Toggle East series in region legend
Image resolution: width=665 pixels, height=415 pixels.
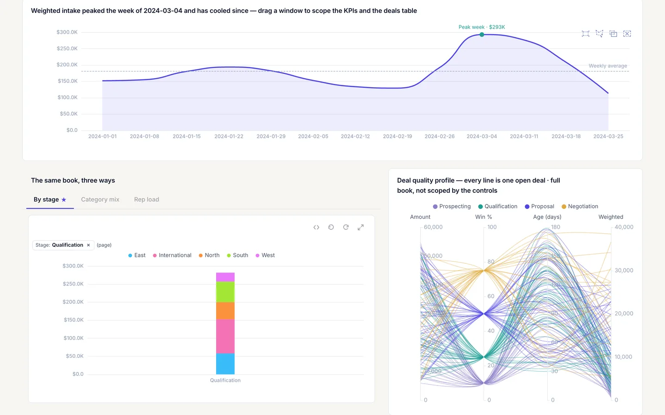(x=137, y=255)
